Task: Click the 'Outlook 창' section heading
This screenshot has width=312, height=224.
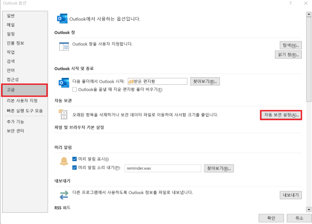Action: tap(65, 32)
